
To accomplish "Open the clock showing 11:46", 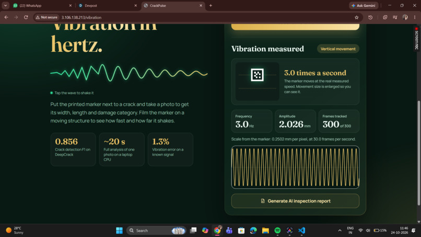I will 399,231.
